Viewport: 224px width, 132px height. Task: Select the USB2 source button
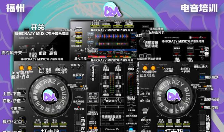pyautogui.click(x=78, y=44)
